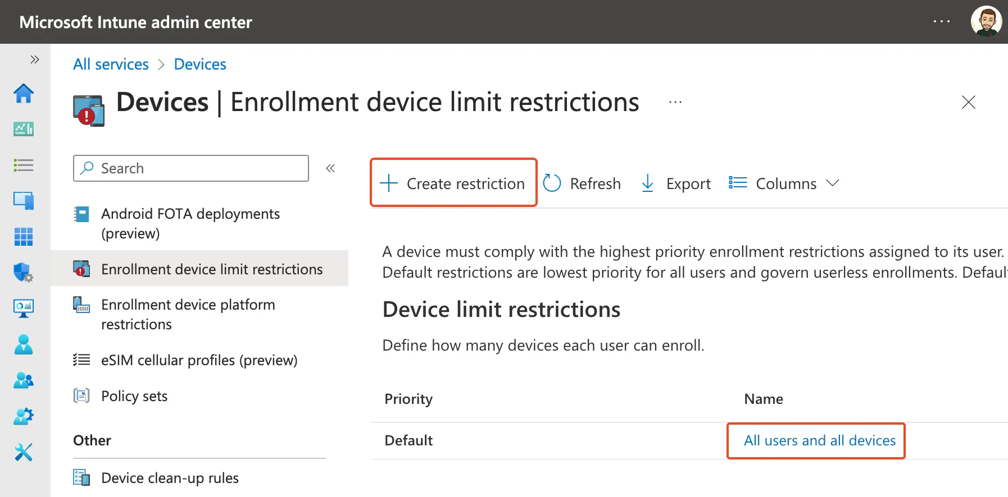Open the Users single-person icon in the sidebar

[24, 344]
